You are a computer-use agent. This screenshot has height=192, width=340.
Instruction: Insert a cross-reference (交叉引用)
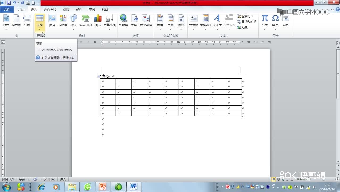coord(146,21)
